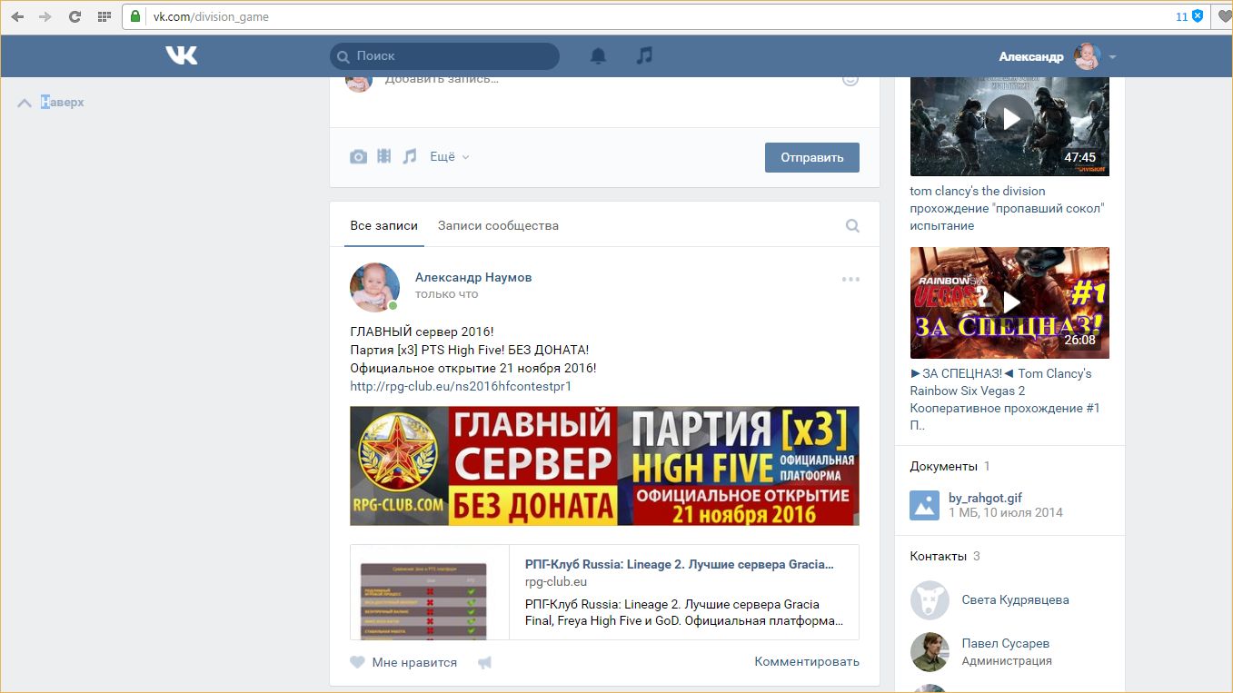The width and height of the screenshot is (1233, 693).
Task: Search wall posts with magnifier icon
Action: pyautogui.click(x=852, y=226)
